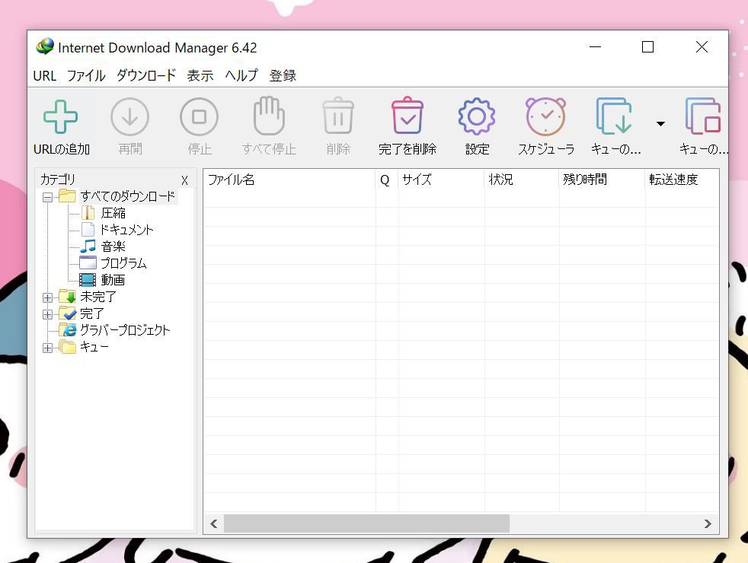Select the キュー folder
Viewport: 748px width, 563px height.
94,346
